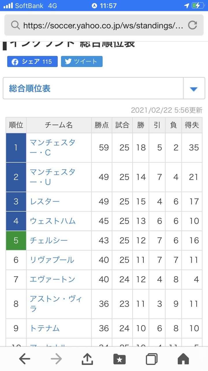Open リヴァプール team page
The height and width of the screenshot is (371, 208).
[52, 260]
